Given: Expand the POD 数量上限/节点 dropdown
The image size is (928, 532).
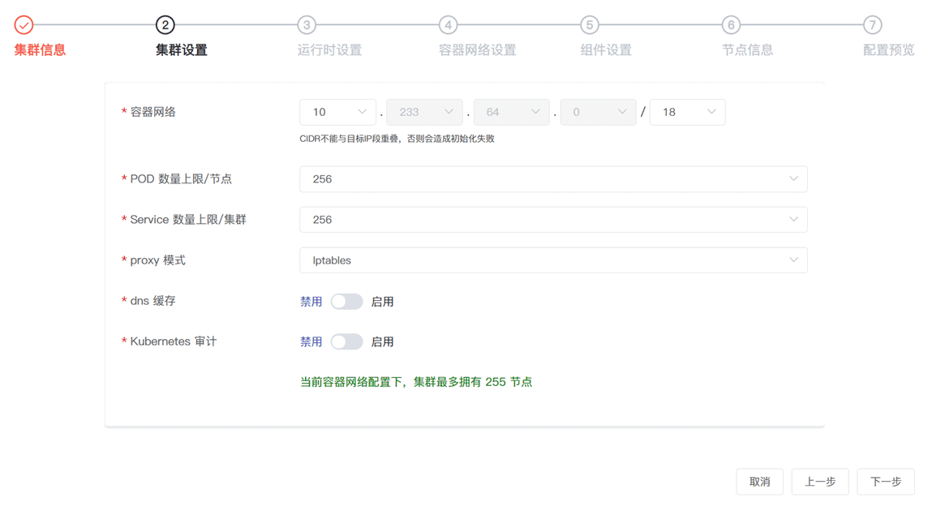Looking at the screenshot, I should [x=553, y=178].
